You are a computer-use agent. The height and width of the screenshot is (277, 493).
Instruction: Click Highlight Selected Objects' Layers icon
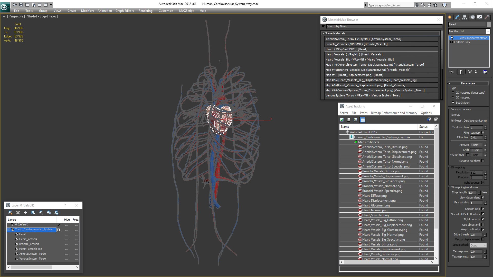pos(41,213)
